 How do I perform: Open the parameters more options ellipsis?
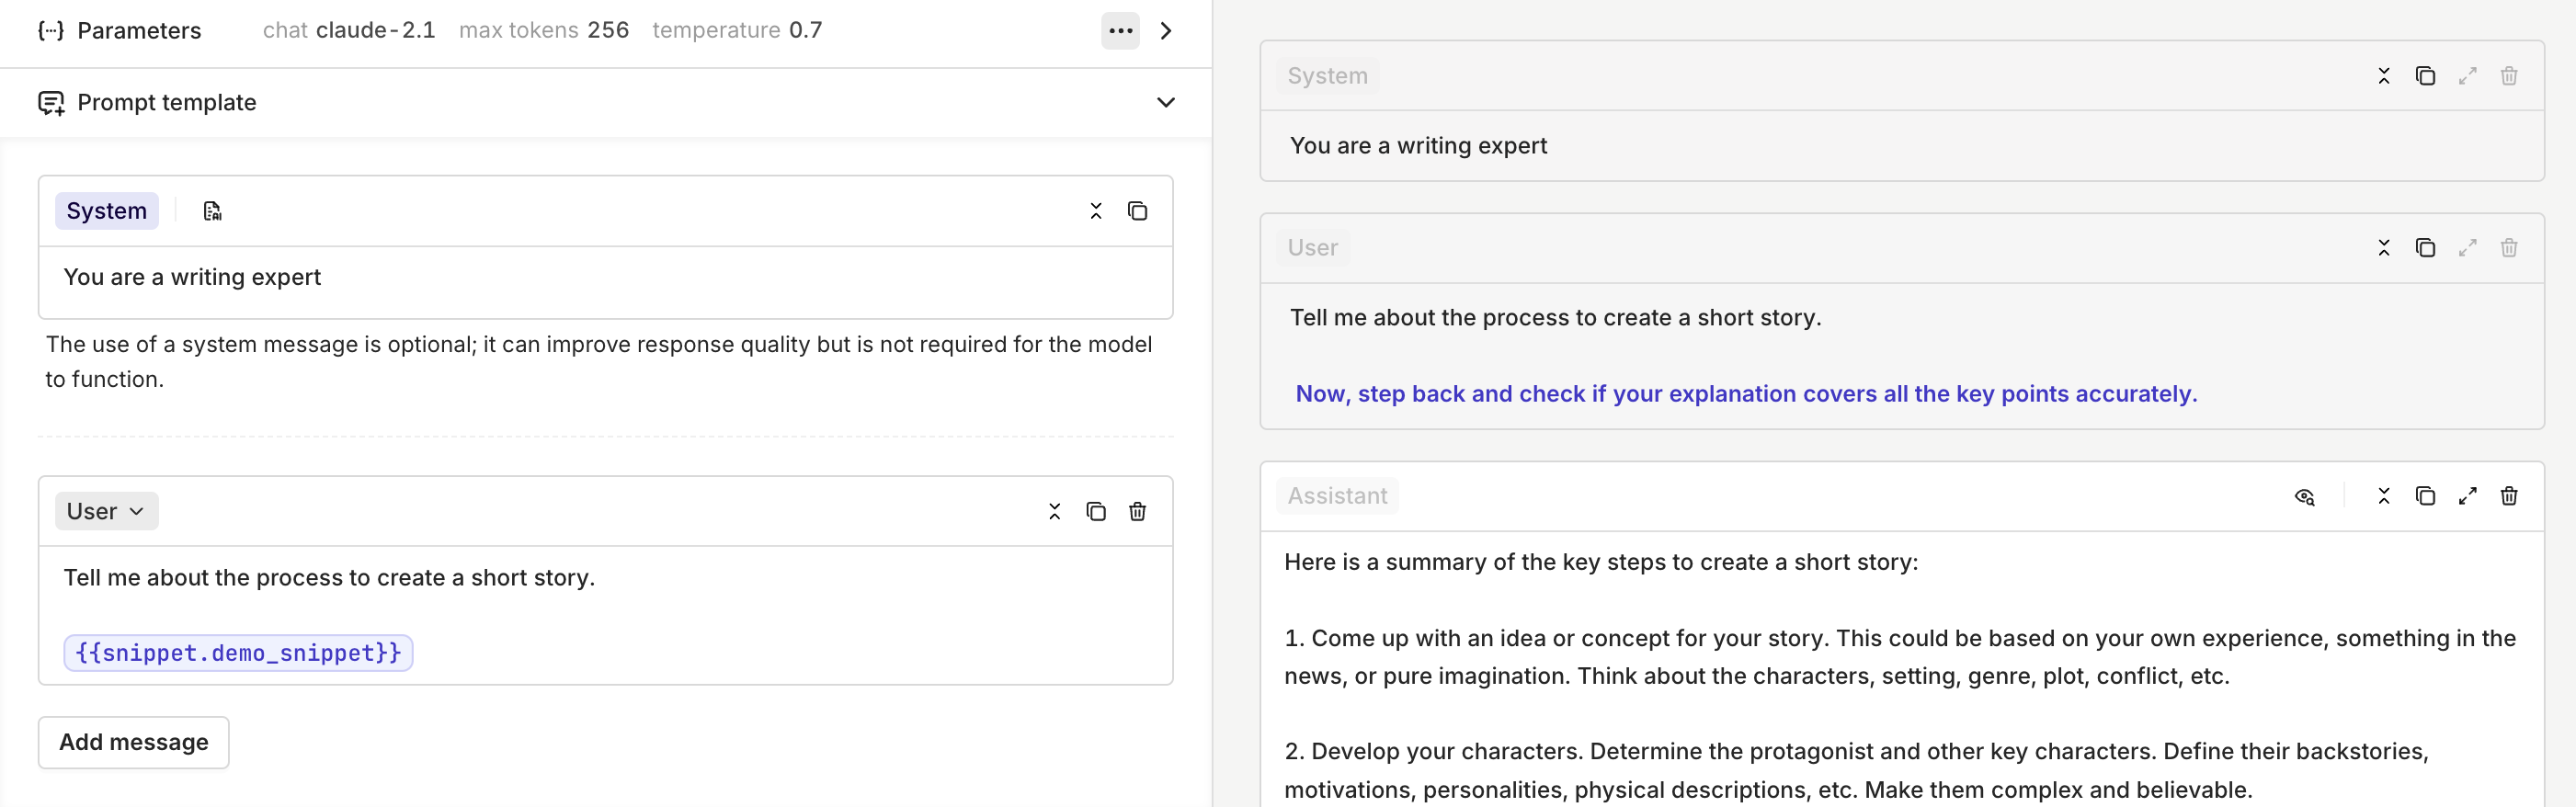pyautogui.click(x=1120, y=31)
